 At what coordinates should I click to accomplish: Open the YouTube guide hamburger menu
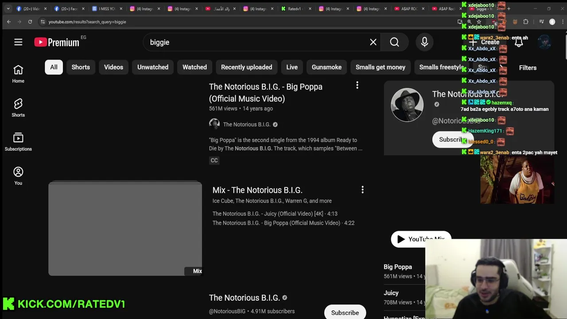point(18,42)
